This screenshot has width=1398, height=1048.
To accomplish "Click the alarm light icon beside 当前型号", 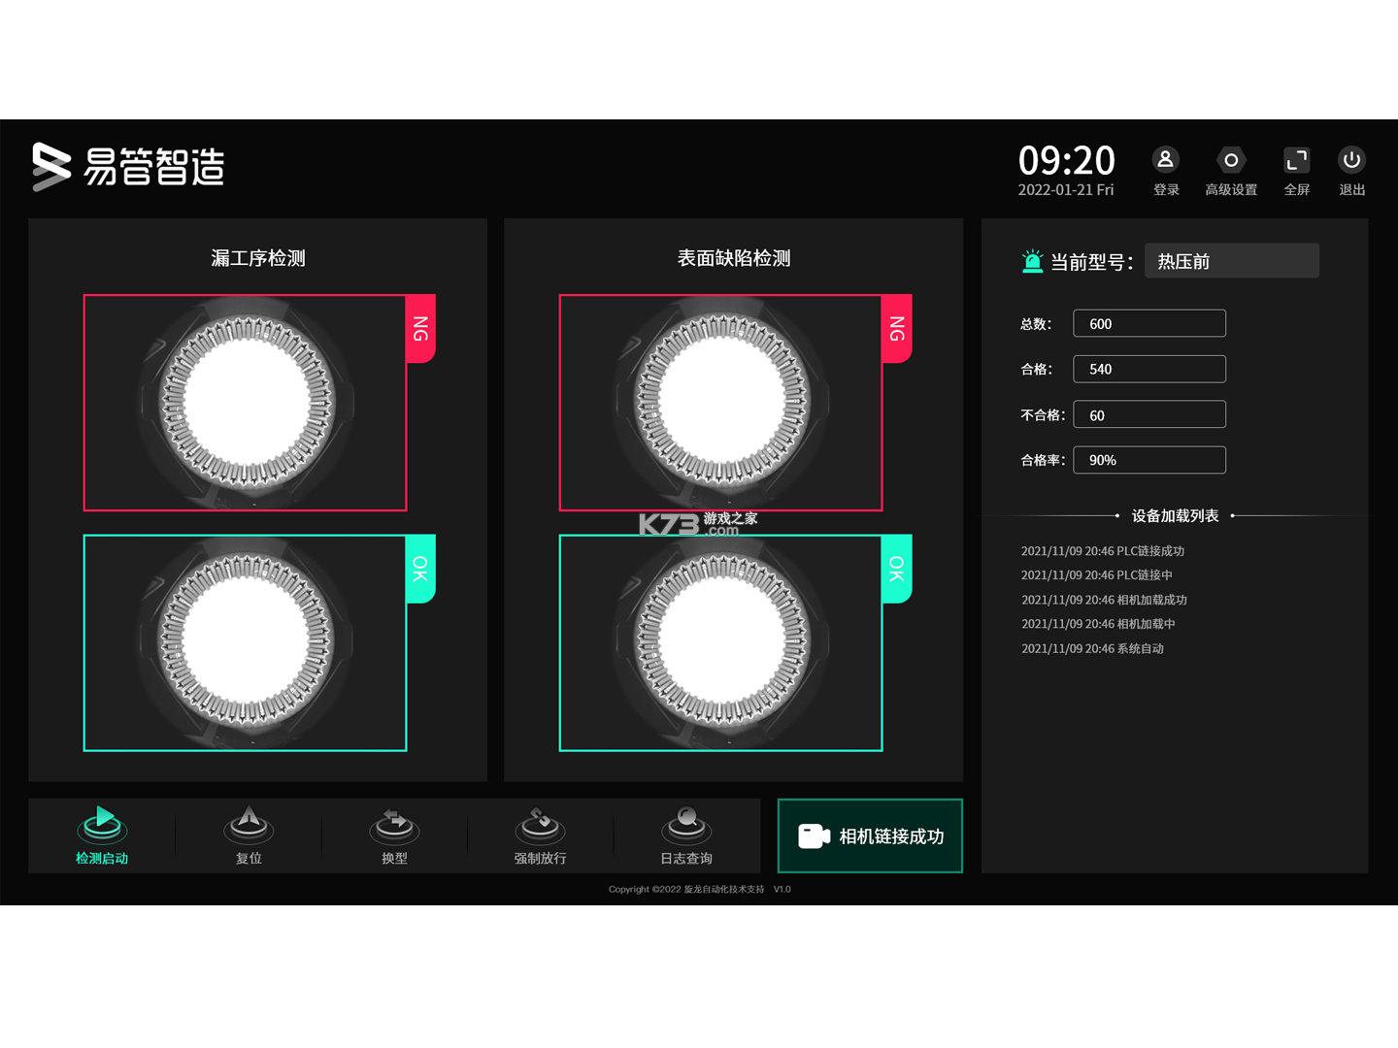I will 1032,261.
